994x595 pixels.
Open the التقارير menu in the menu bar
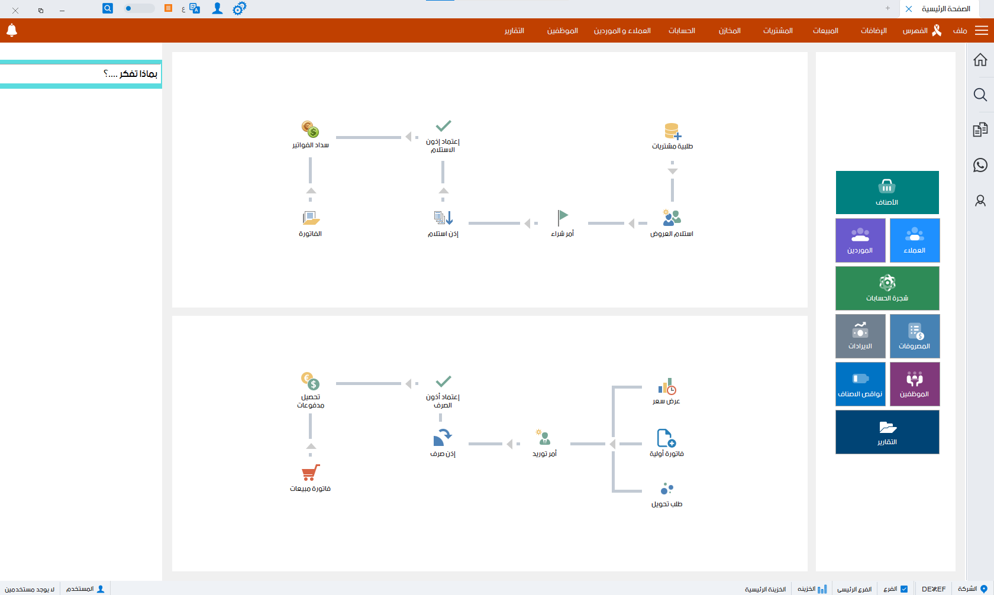coord(514,31)
